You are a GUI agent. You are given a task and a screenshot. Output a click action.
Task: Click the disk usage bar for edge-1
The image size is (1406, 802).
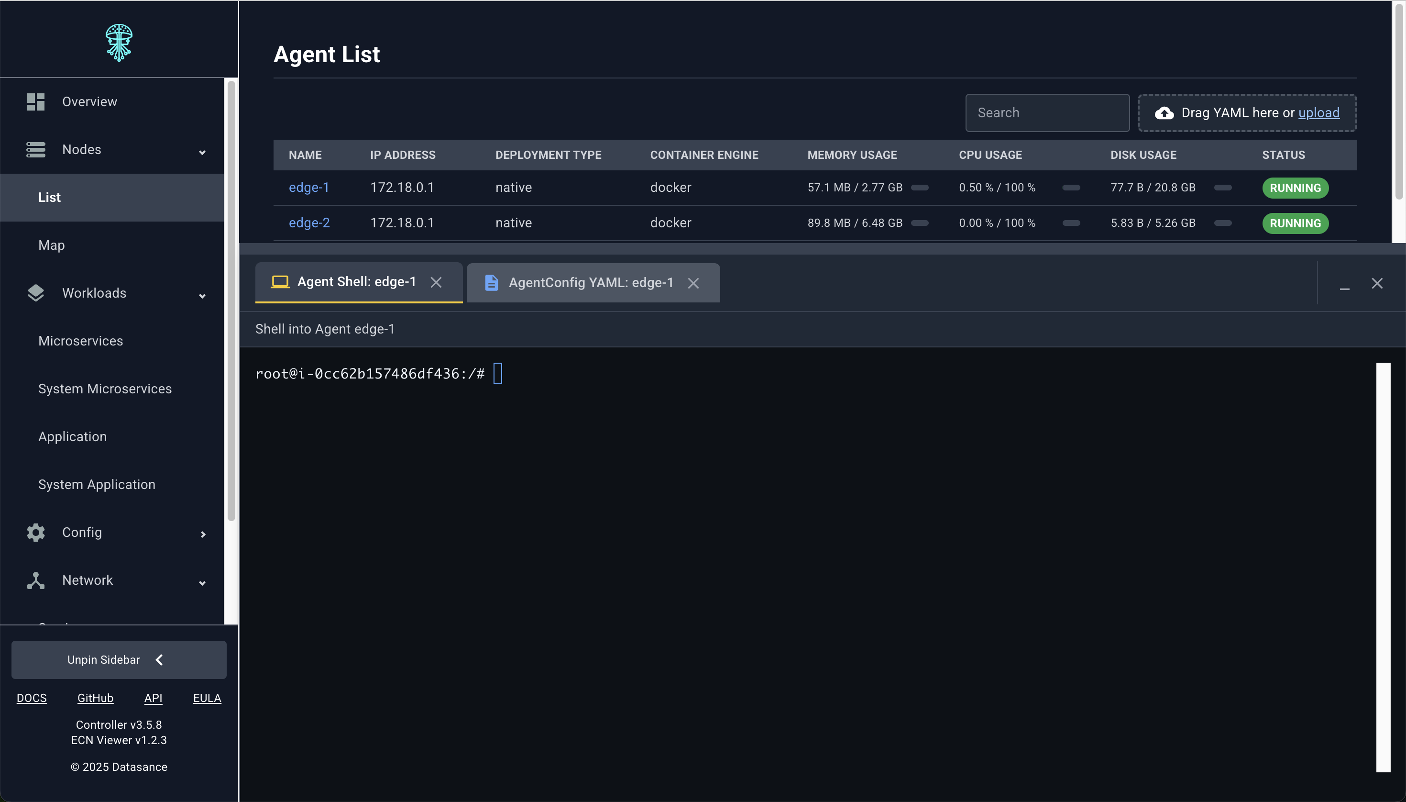(x=1223, y=187)
